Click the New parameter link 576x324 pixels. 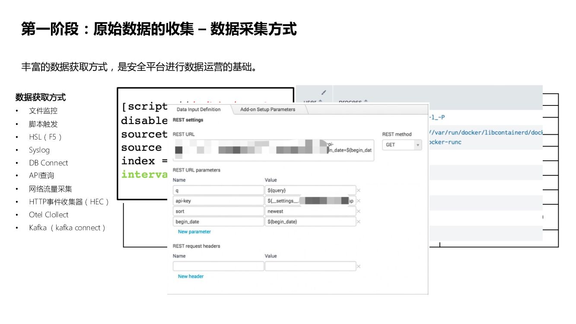(x=194, y=232)
